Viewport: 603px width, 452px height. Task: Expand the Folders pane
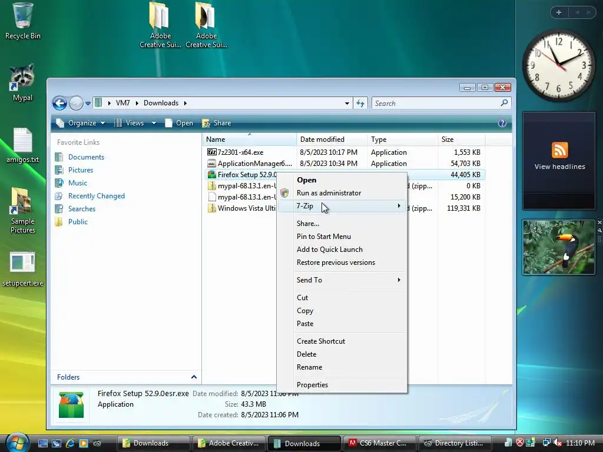point(194,377)
